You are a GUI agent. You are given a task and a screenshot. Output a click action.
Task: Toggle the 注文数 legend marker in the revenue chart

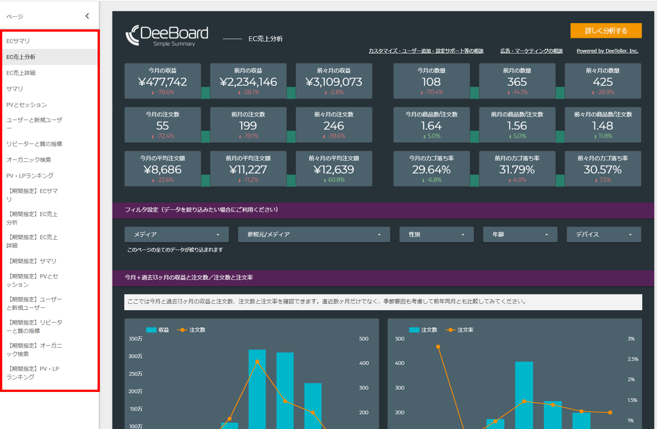click(x=183, y=330)
